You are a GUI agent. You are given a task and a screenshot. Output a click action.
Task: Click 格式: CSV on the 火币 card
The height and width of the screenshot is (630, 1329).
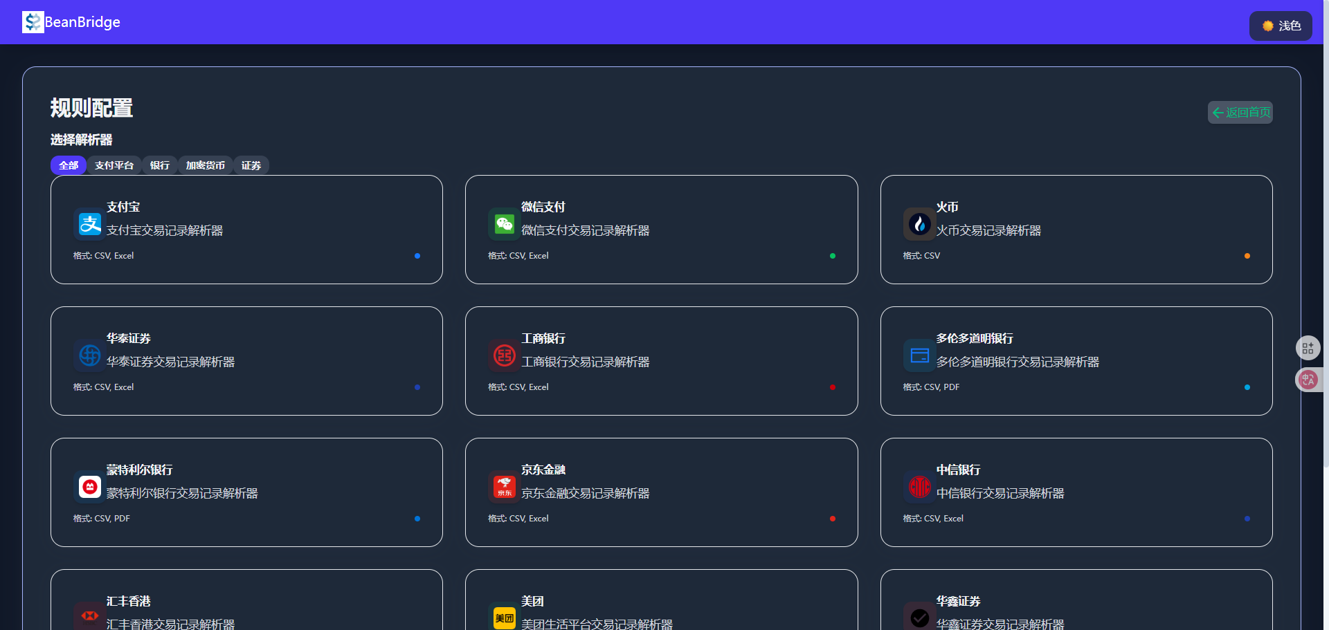tap(921, 256)
